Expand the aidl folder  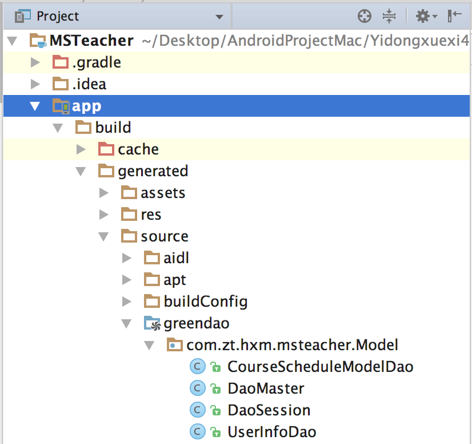127,258
